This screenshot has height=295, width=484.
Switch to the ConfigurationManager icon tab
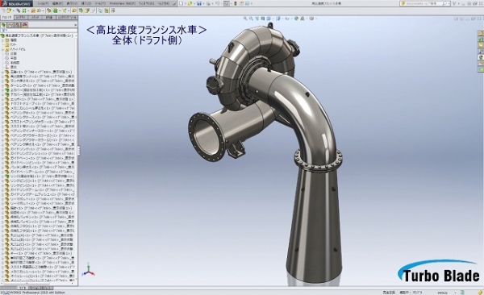point(18,25)
